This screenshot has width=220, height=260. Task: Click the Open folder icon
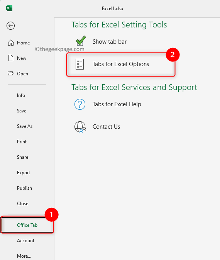pos(10,73)
